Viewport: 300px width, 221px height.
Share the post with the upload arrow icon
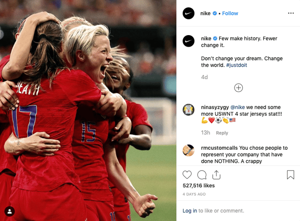(216, 175)
